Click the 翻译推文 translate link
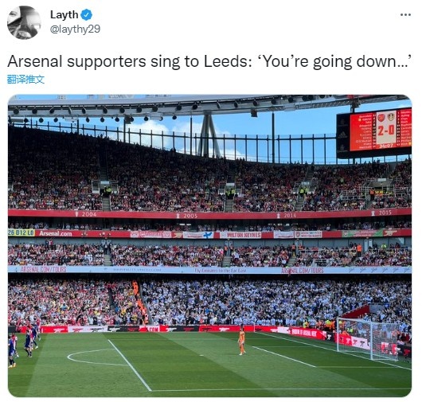422x402 pixels. click(x=25, y=80)
